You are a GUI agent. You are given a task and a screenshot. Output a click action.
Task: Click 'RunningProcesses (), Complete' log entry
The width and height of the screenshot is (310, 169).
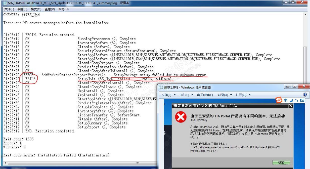(x=107, y=39)
